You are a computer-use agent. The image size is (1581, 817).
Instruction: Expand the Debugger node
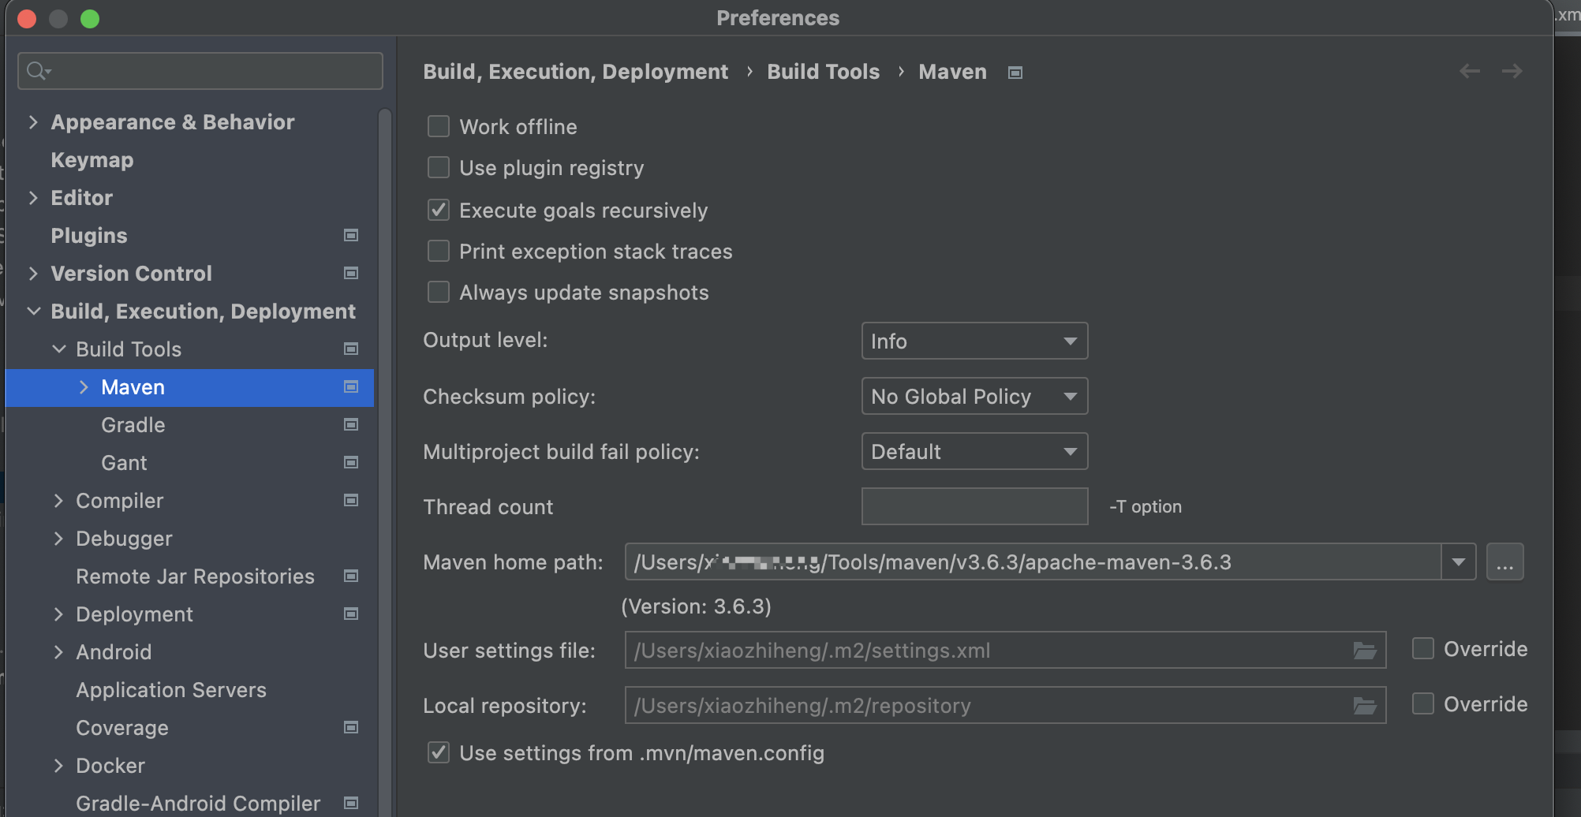click(x=58, y=538)
